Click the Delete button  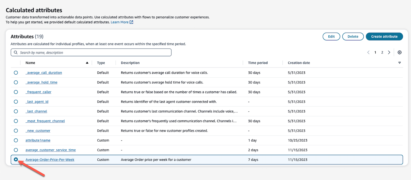[353, 36]
